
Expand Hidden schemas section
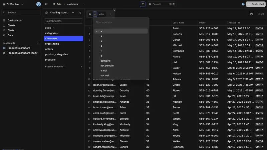click(x=55, y=67)
